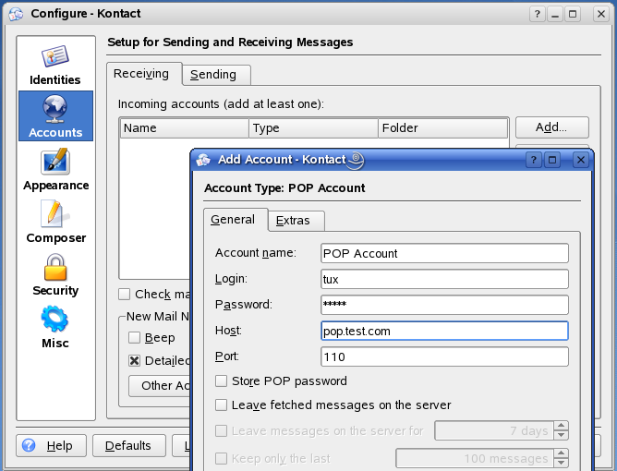
Task: Toggle Leave messages on the server for days
Action: tap(221, 431)
